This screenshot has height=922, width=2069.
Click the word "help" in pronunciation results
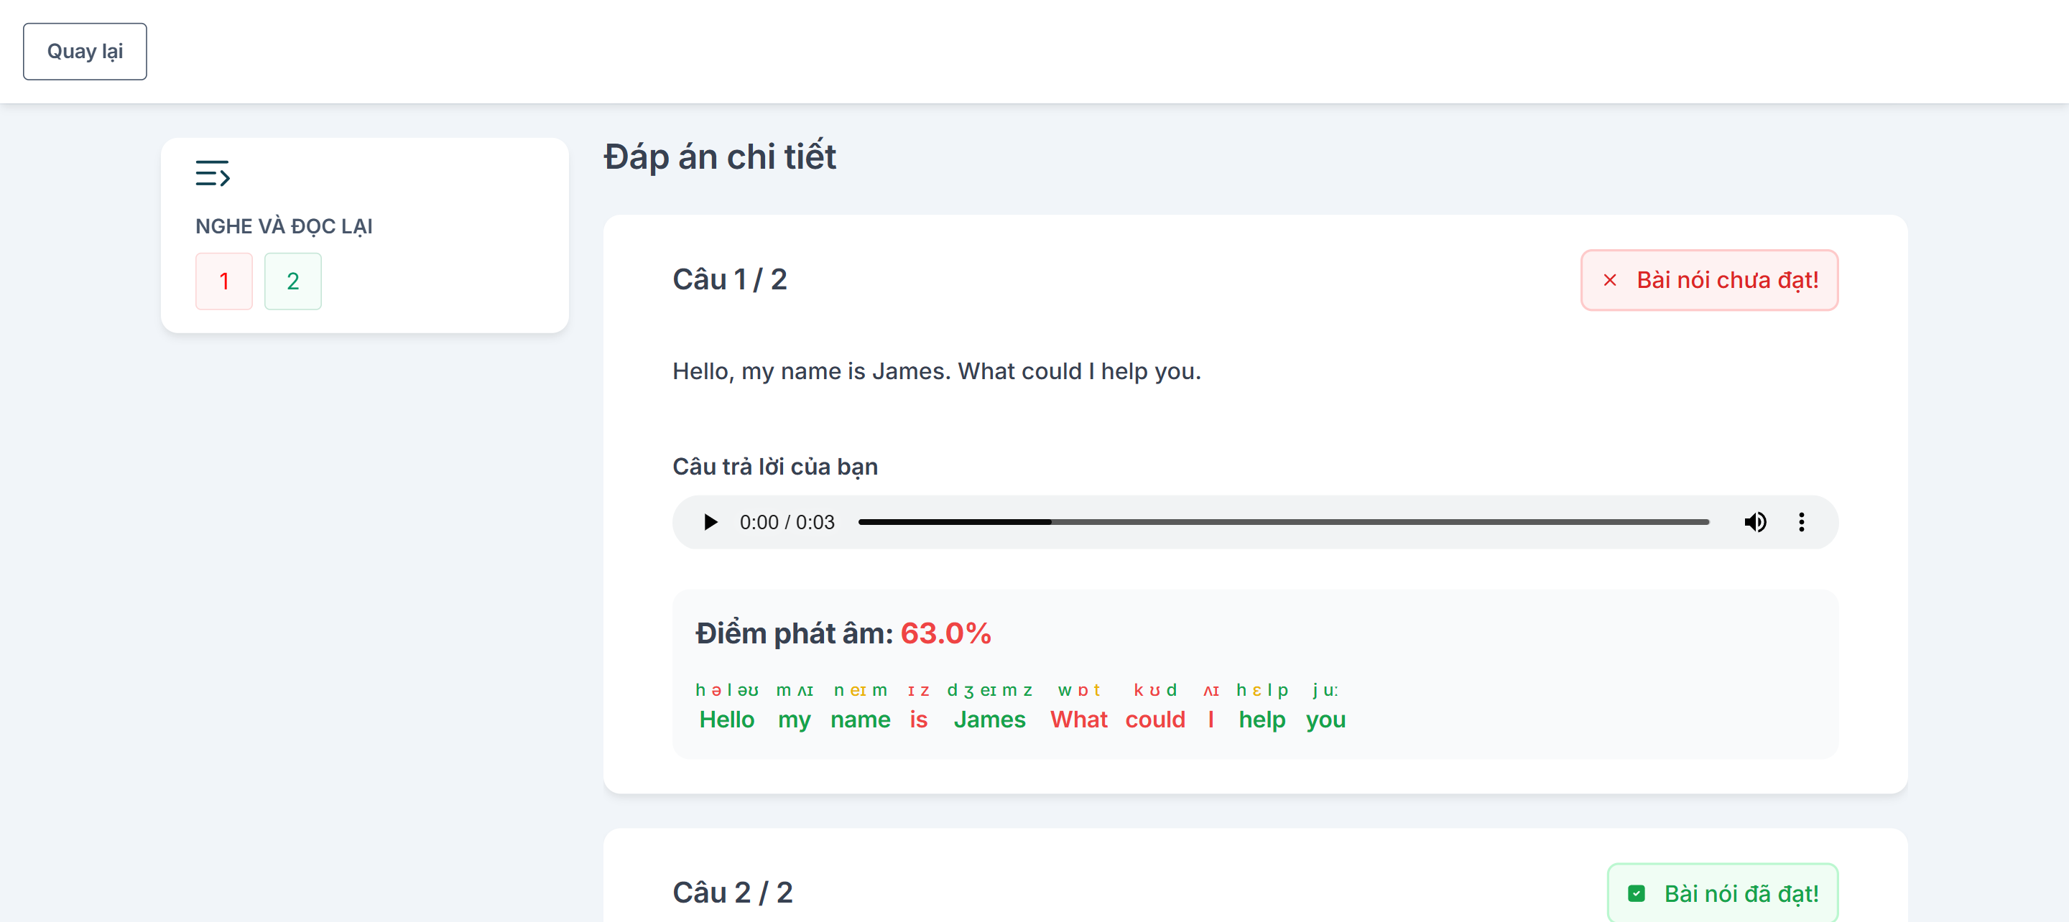pyautogui.click(x=1261, y=720)
